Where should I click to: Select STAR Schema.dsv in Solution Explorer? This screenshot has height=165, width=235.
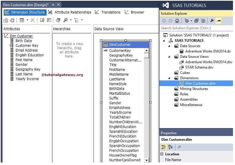click(199, 68)
